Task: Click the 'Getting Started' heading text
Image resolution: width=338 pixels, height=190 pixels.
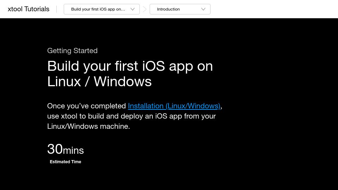Action: point(73,51)
